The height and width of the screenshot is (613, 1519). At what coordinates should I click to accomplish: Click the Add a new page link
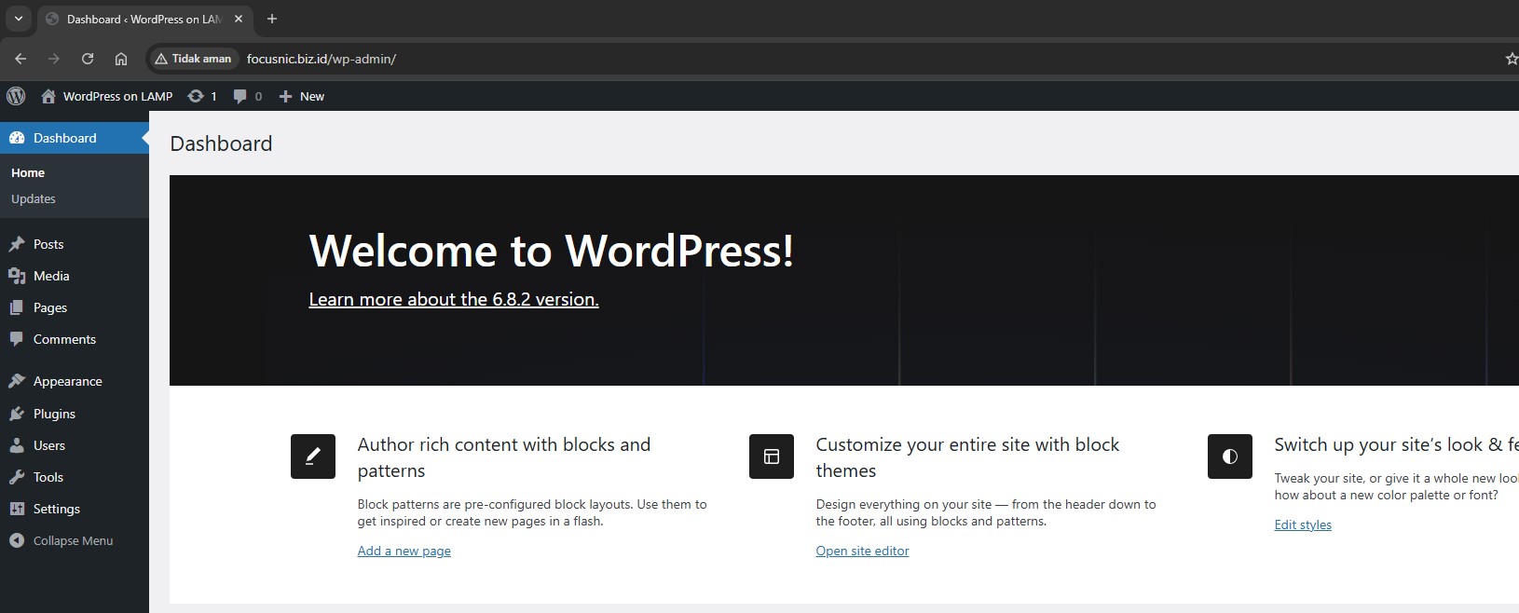tap(404, 551)
